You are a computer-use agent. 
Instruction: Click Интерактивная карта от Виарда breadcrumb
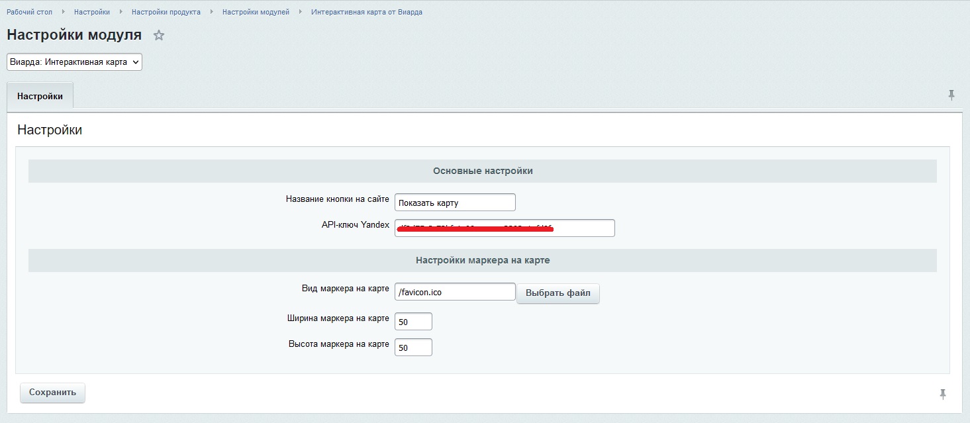click(x=366, y=12)
